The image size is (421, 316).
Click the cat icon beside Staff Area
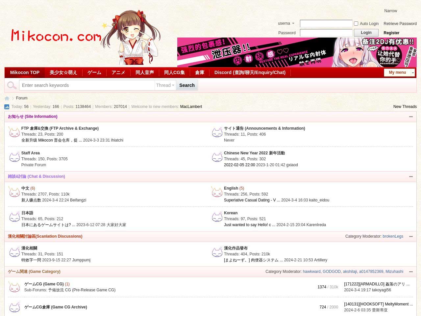pos(14,157)
